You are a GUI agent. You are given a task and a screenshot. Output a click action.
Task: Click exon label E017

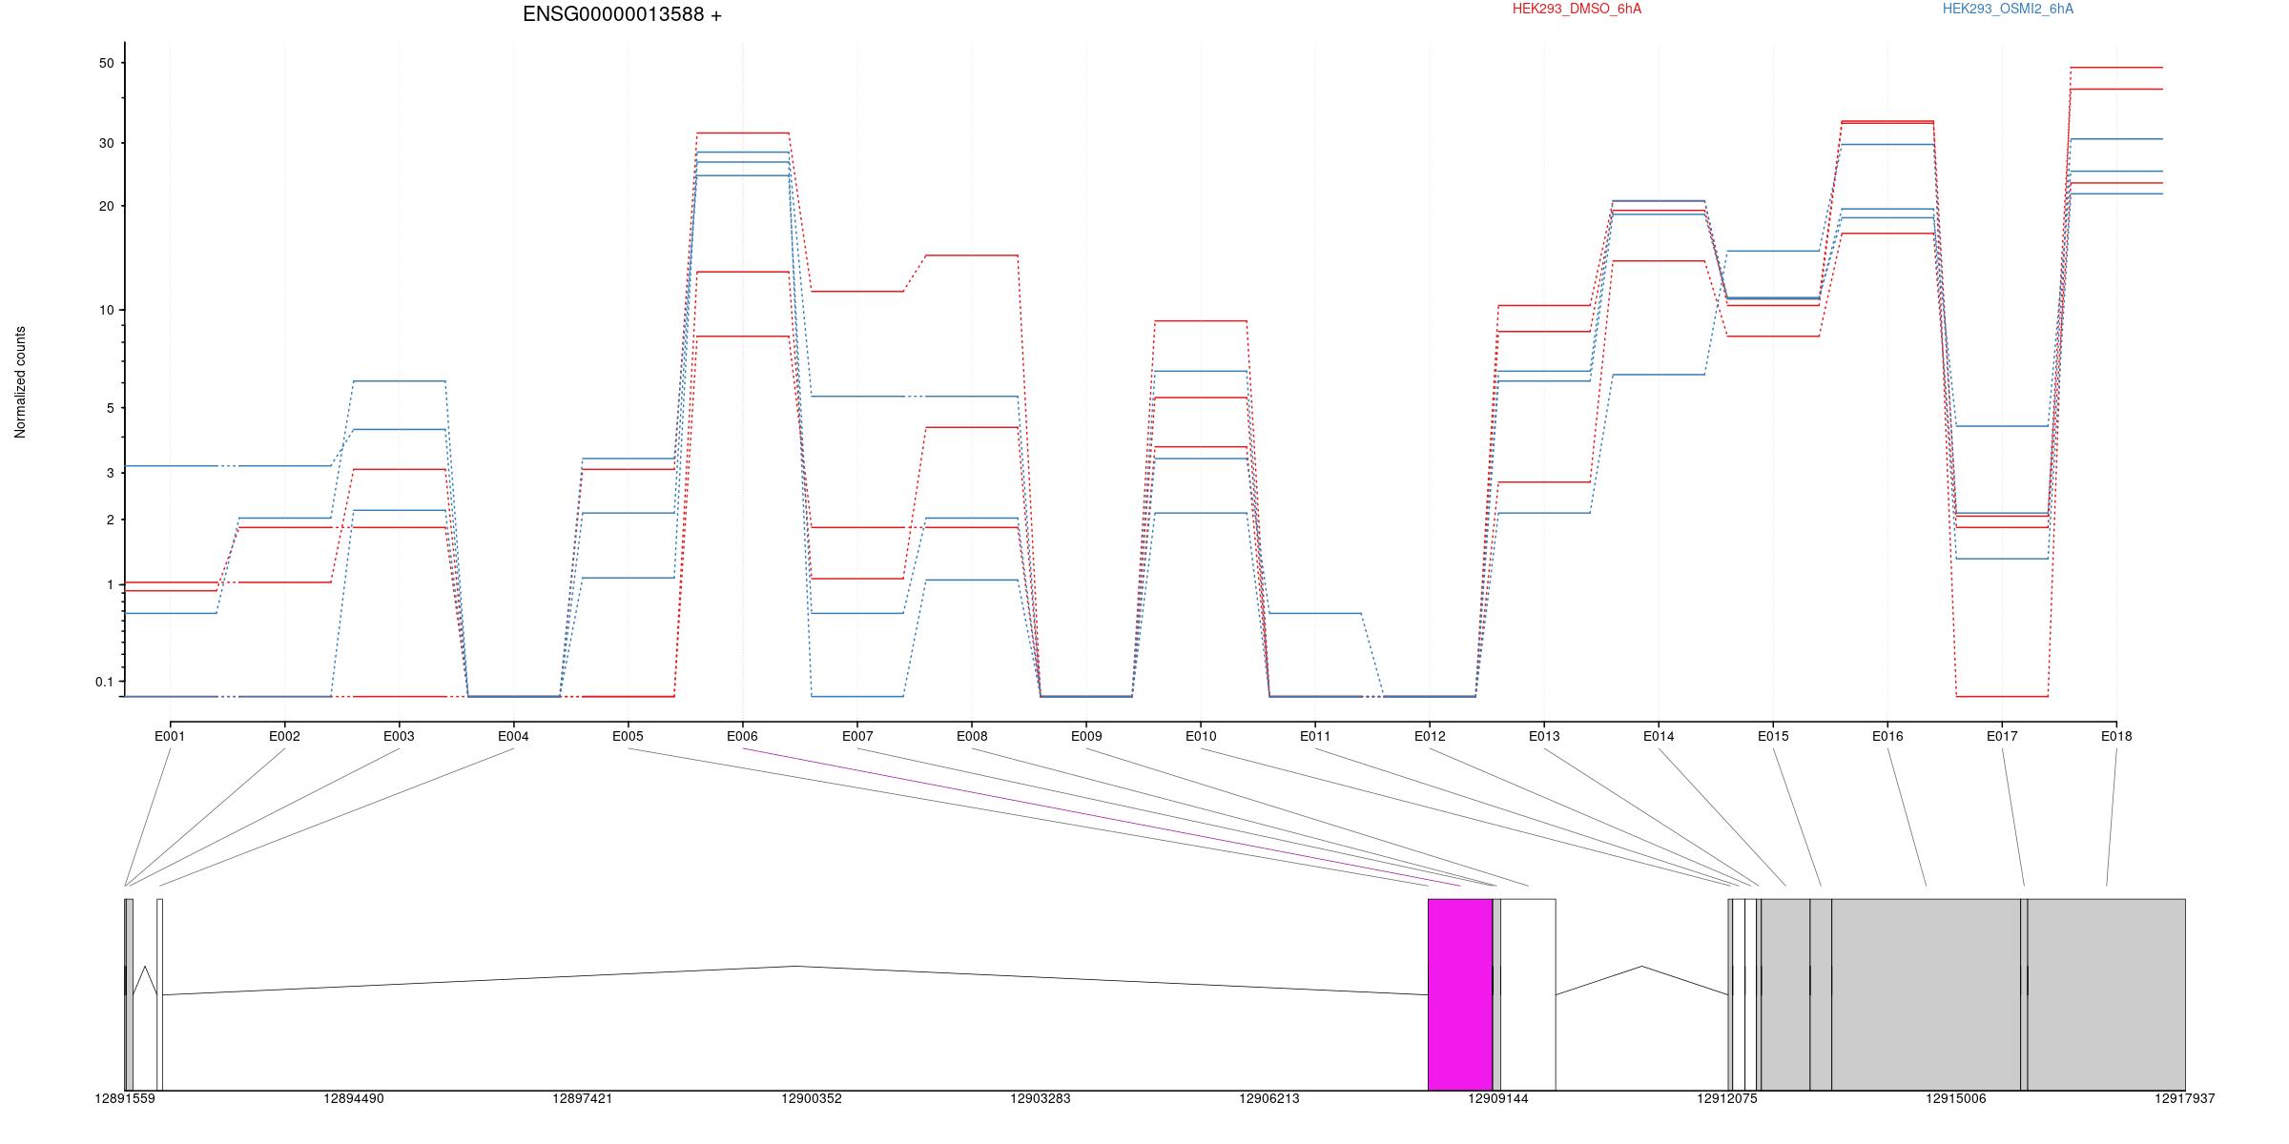[2002, 736]
